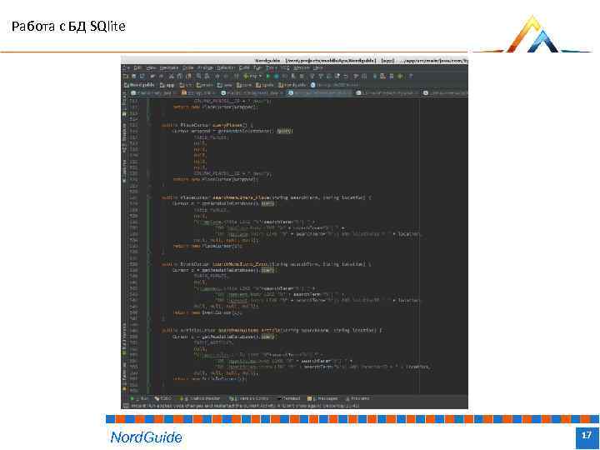Click the green Run app button
Viewport: 600px width, 450px height.
click(268, 76)
